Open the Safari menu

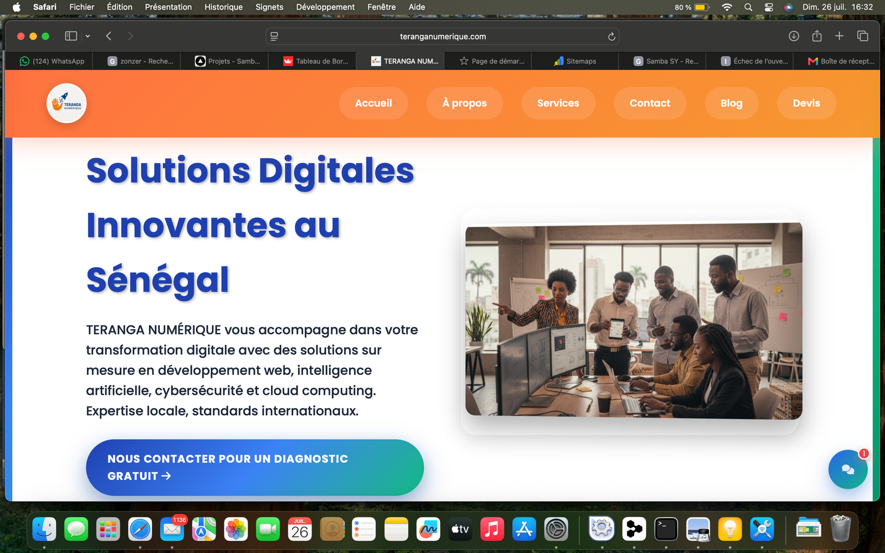[45, 7]
